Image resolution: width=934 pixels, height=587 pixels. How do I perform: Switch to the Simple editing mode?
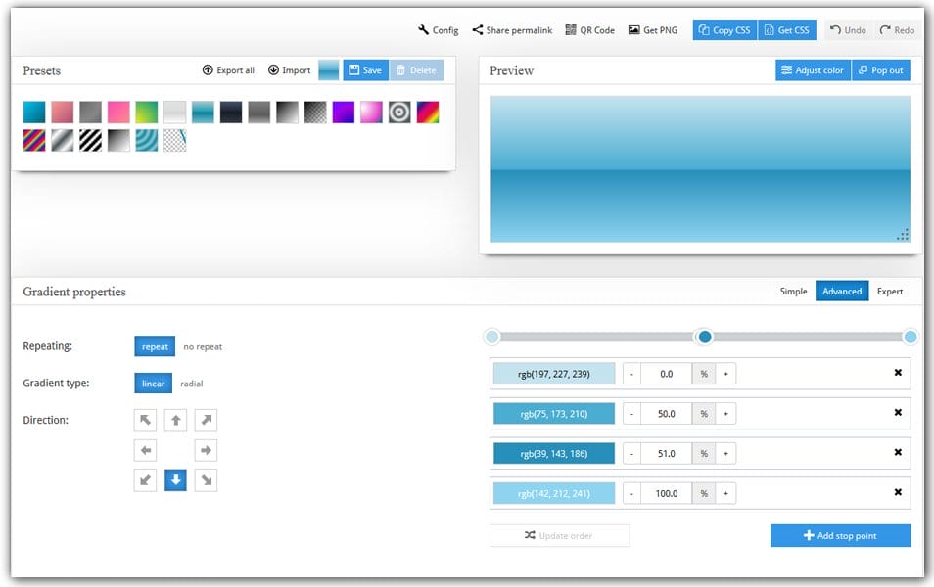pyautogui.click(x=793, y=291)
